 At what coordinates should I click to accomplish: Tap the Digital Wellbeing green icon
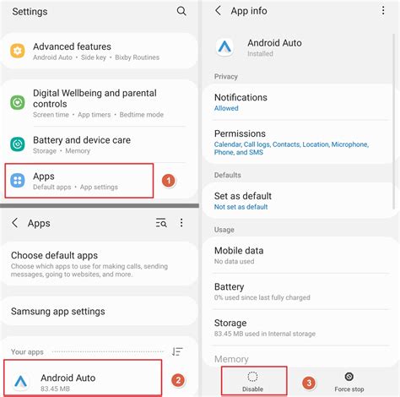pos(18,102)
